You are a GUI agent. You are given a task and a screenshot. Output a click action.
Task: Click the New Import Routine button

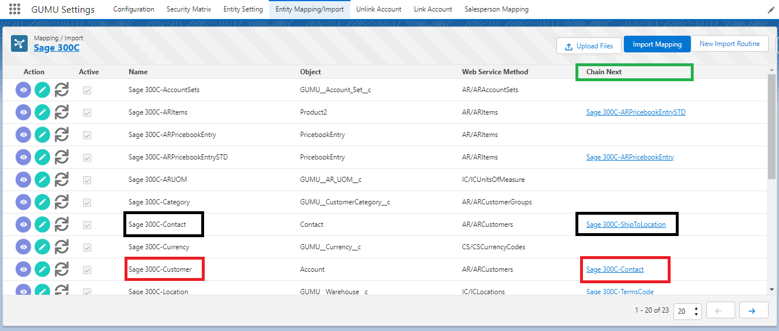(729, 44)
